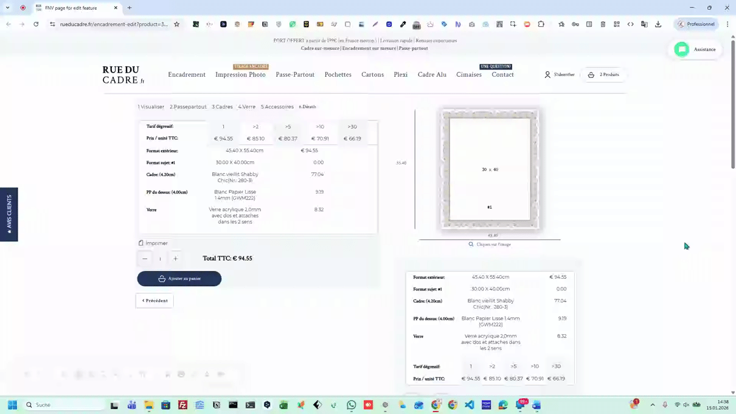Open the Assistance chat bubble icon
Image resolution: width=736 pixels, height=414 pixels.
point(682,49)
